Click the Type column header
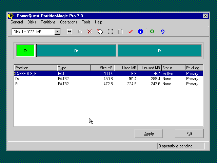 pos(74,68)
